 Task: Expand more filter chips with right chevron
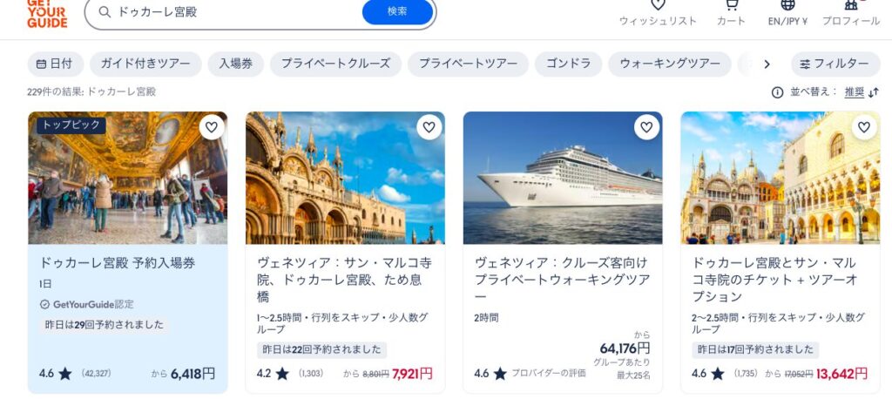click(x=767, y=64)
